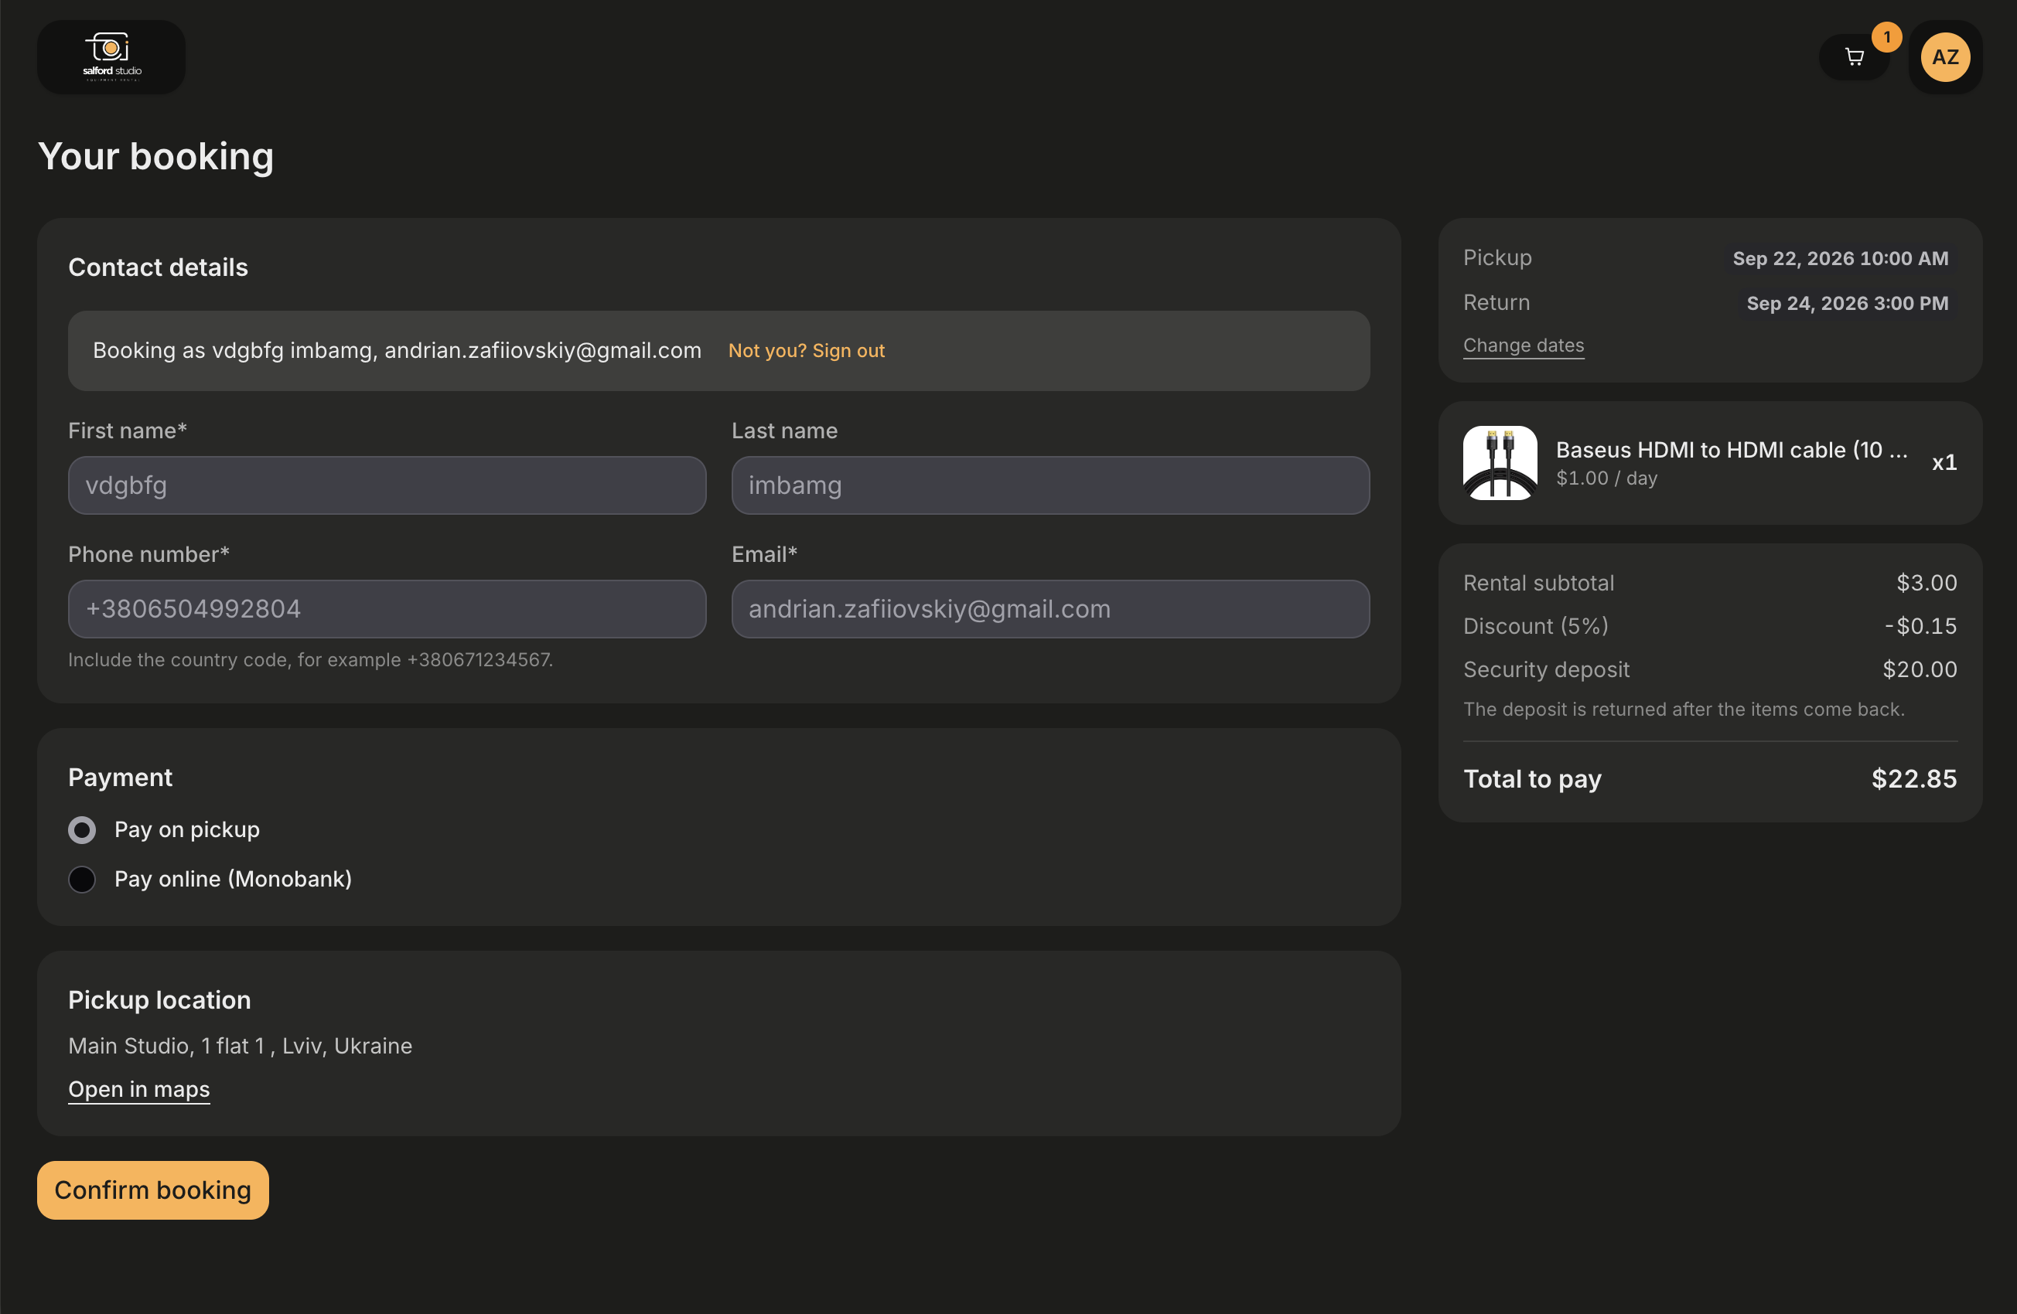Click the Return date Sep 24 value
The width and height of the screenshot is (2017, 1314).
click(x=1847, y=303)
